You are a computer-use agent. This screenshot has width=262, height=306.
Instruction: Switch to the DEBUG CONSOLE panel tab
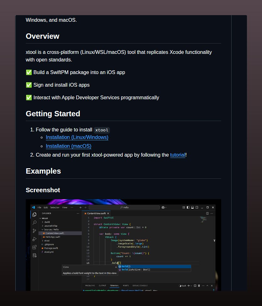[140, 286]
